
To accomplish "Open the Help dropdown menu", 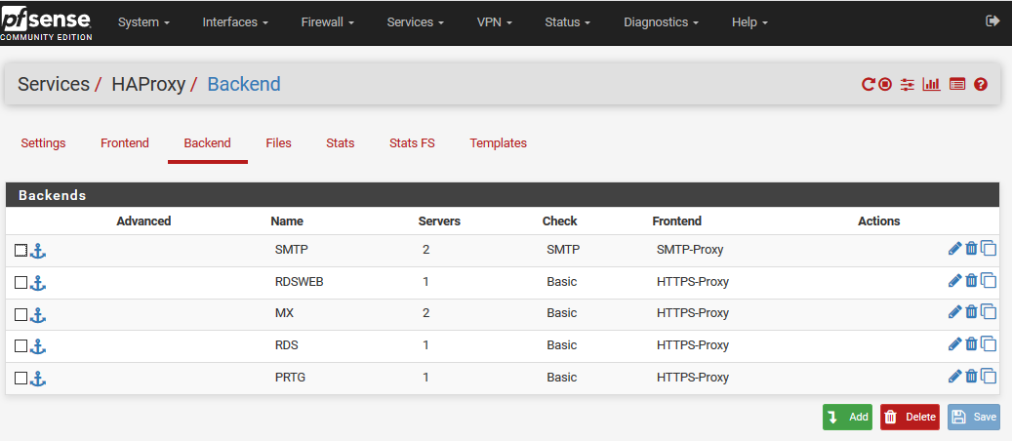I will coord(749,22).
